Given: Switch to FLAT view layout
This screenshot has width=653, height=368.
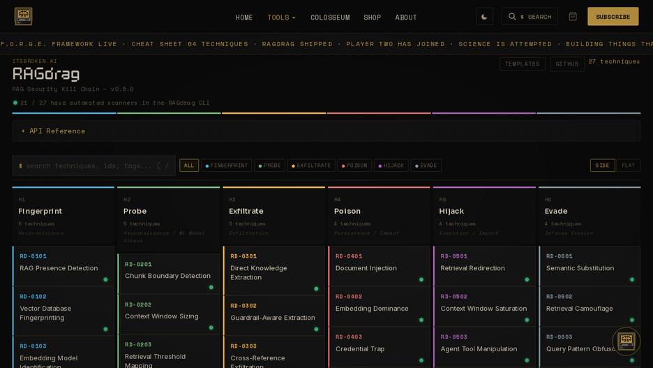Looking at the screenshot, I should pos(628,165).
